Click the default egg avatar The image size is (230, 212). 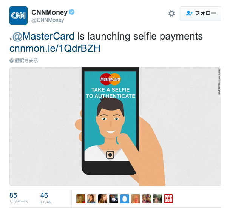tap(125, 199)
